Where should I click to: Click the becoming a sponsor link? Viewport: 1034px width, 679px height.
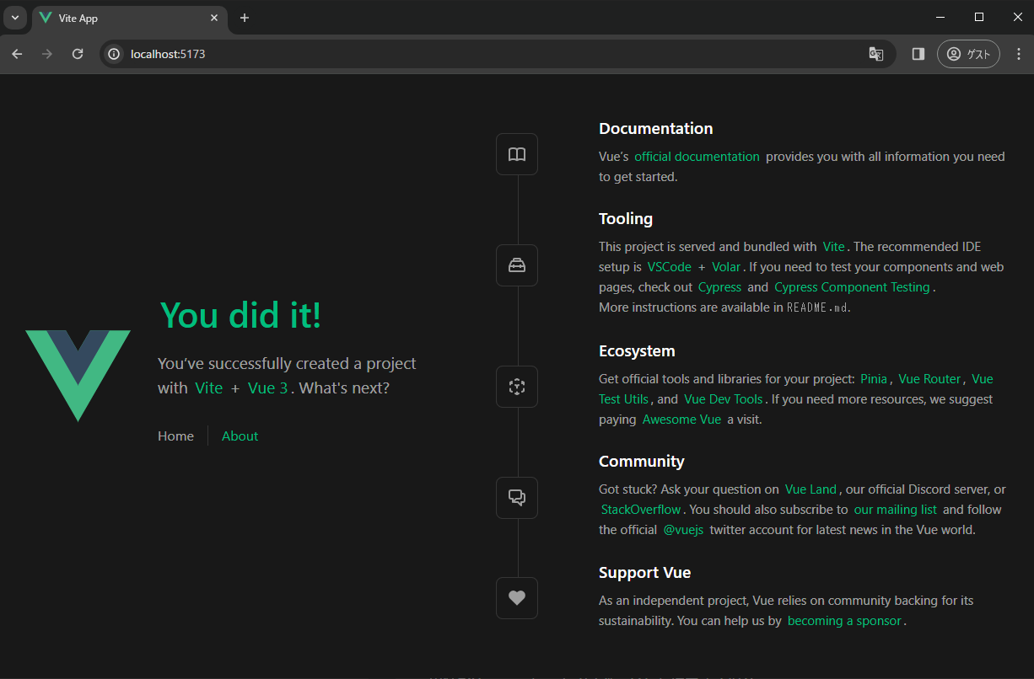844,620
